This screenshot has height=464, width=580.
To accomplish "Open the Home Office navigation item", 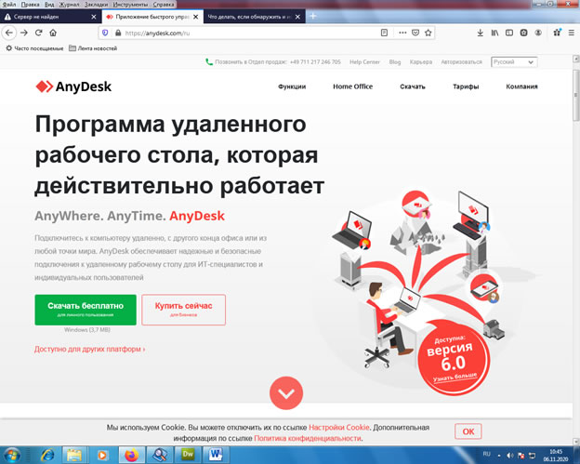I will pos(353,86).
